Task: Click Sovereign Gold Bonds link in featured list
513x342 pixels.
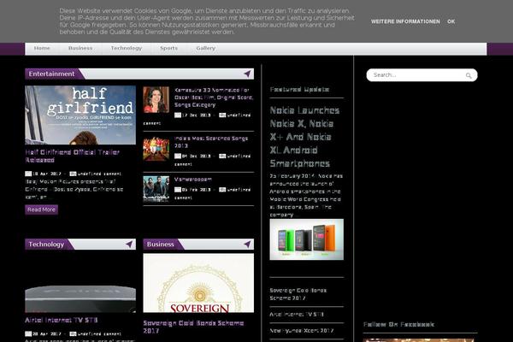Action: (298, 294)
